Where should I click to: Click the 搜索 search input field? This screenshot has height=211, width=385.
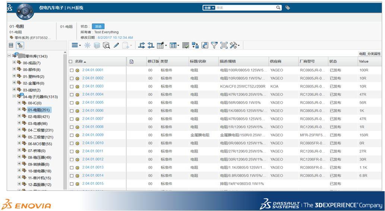tap(246, 8)
